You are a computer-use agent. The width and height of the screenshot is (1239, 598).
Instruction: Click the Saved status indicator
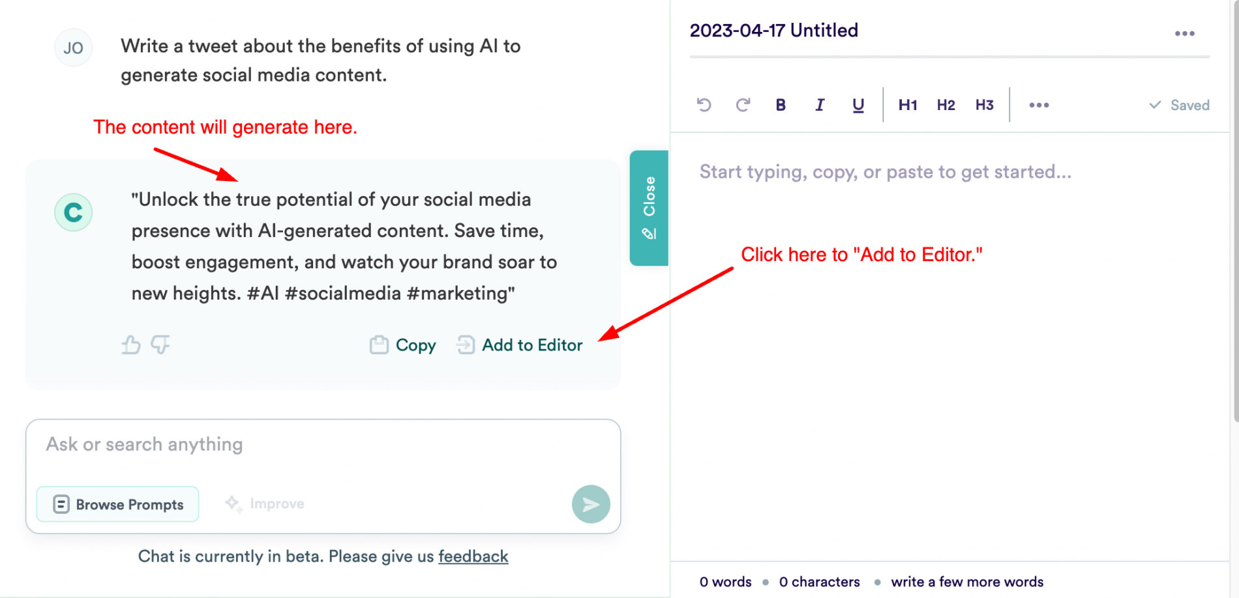(x=1179, y=105)
